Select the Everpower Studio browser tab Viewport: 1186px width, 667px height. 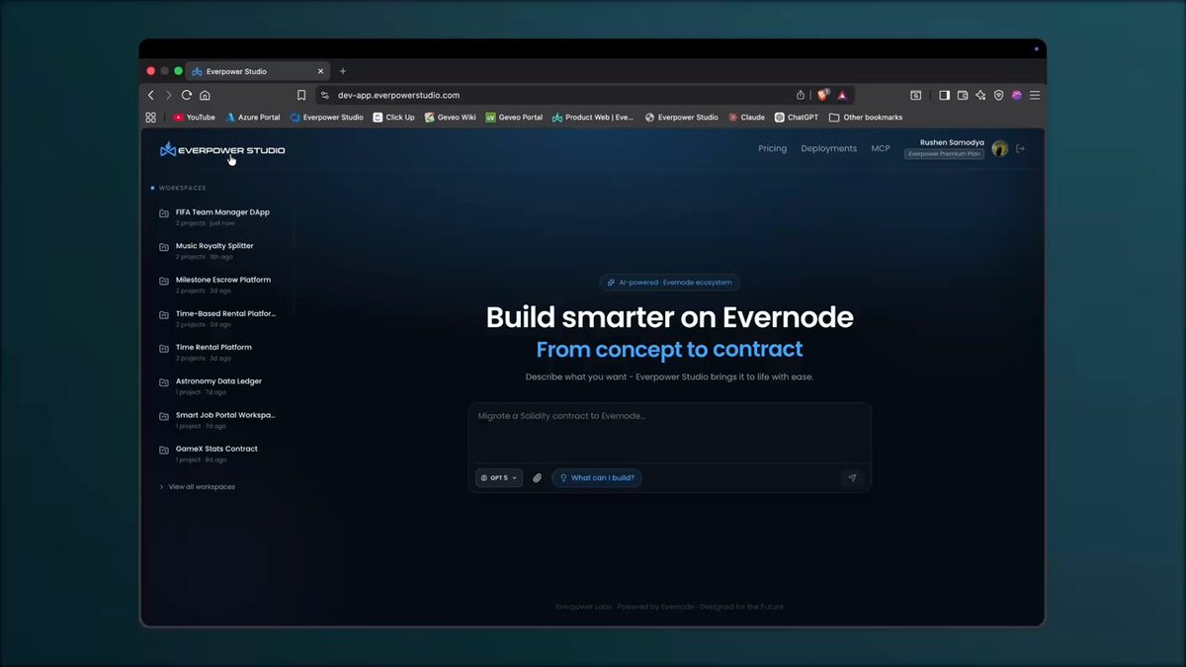(x=259, y=71)
